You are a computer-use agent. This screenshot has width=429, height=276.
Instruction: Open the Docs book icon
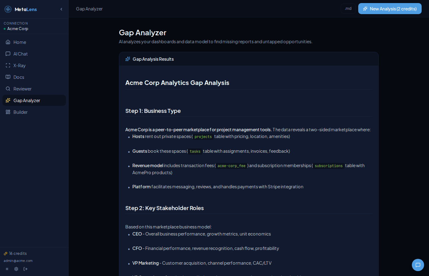click(x=8, y=77)
